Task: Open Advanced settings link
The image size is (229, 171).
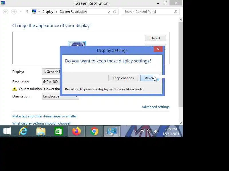Action: point(155,107)
